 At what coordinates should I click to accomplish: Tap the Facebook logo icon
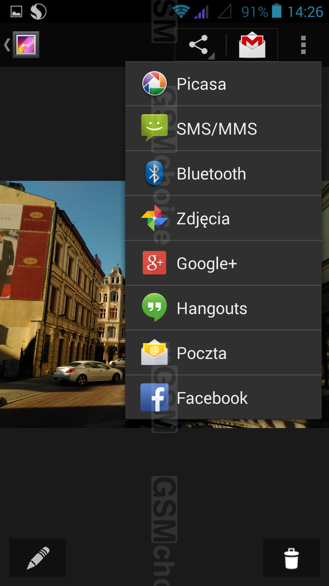click(154, 397)
